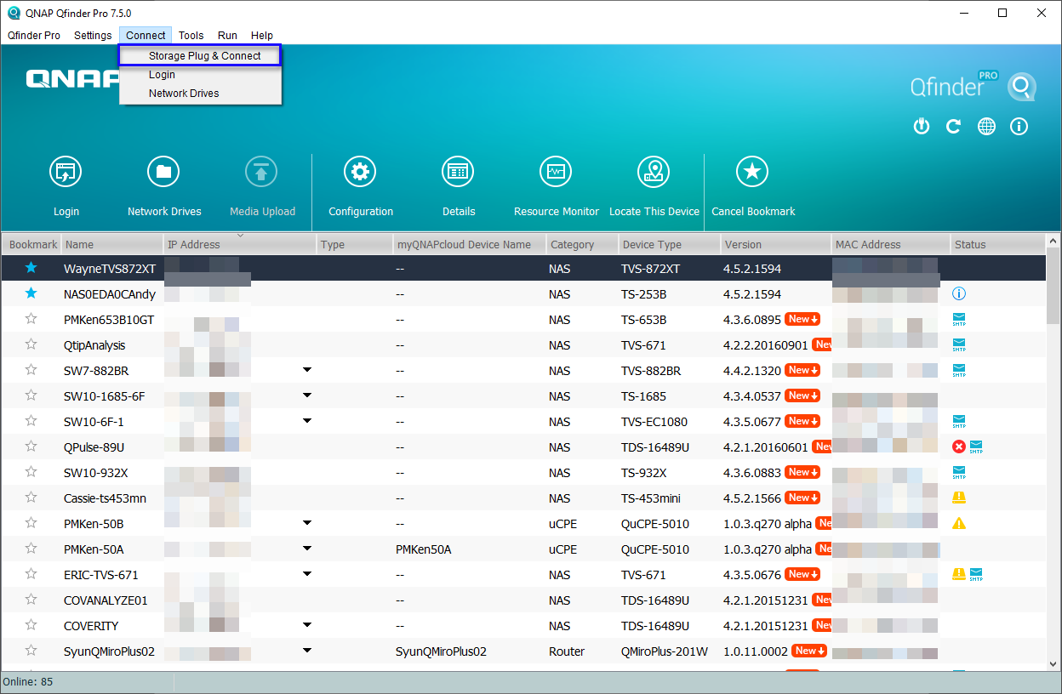1062x694 pixels.
Task: Click the SMTP status icon for QtipAnalysis
Action: click(x=959, y=345)
